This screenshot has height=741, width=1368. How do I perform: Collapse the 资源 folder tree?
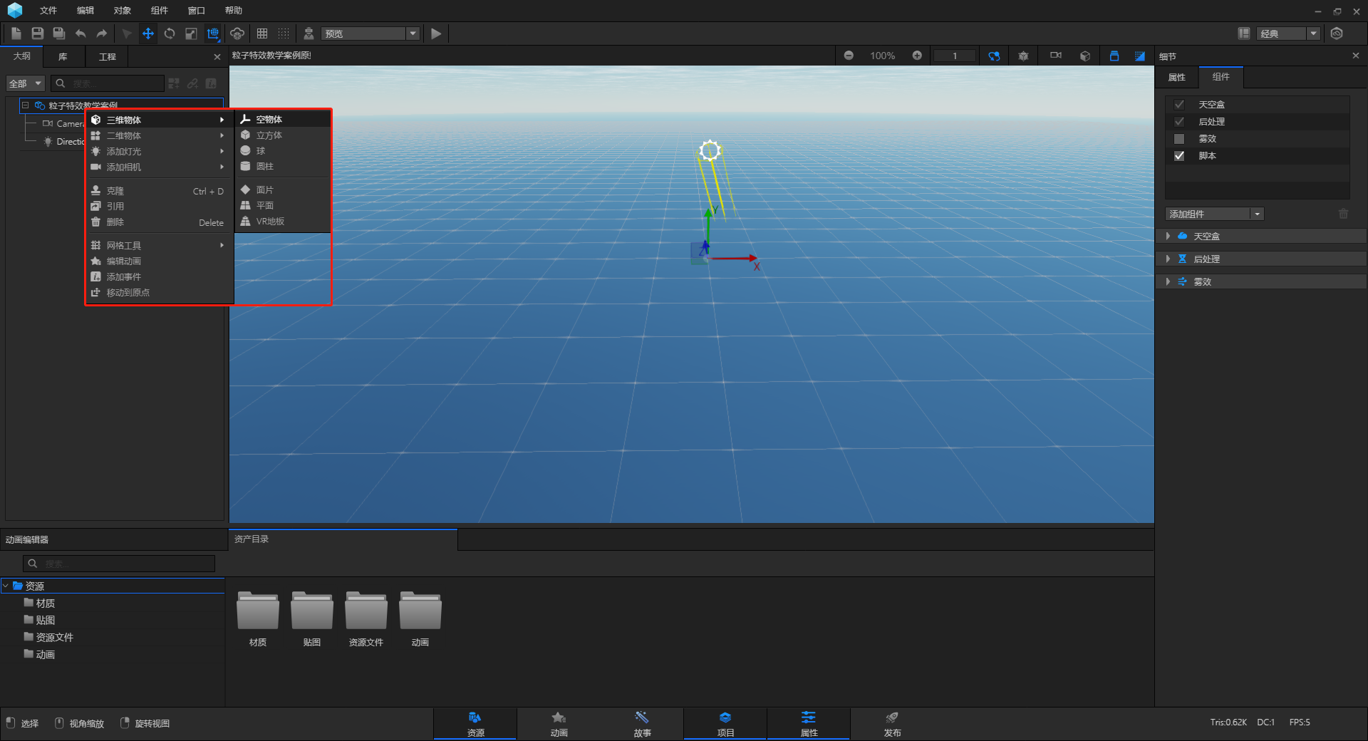[6, 586]
